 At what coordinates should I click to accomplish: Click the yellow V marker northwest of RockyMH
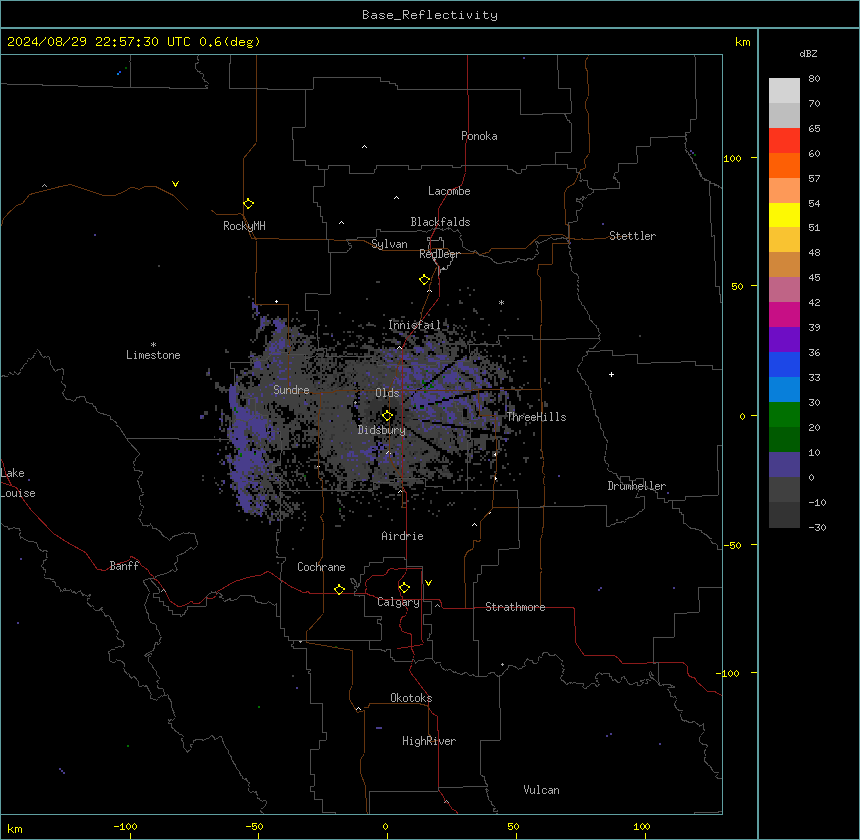click(x=175, y=184)
